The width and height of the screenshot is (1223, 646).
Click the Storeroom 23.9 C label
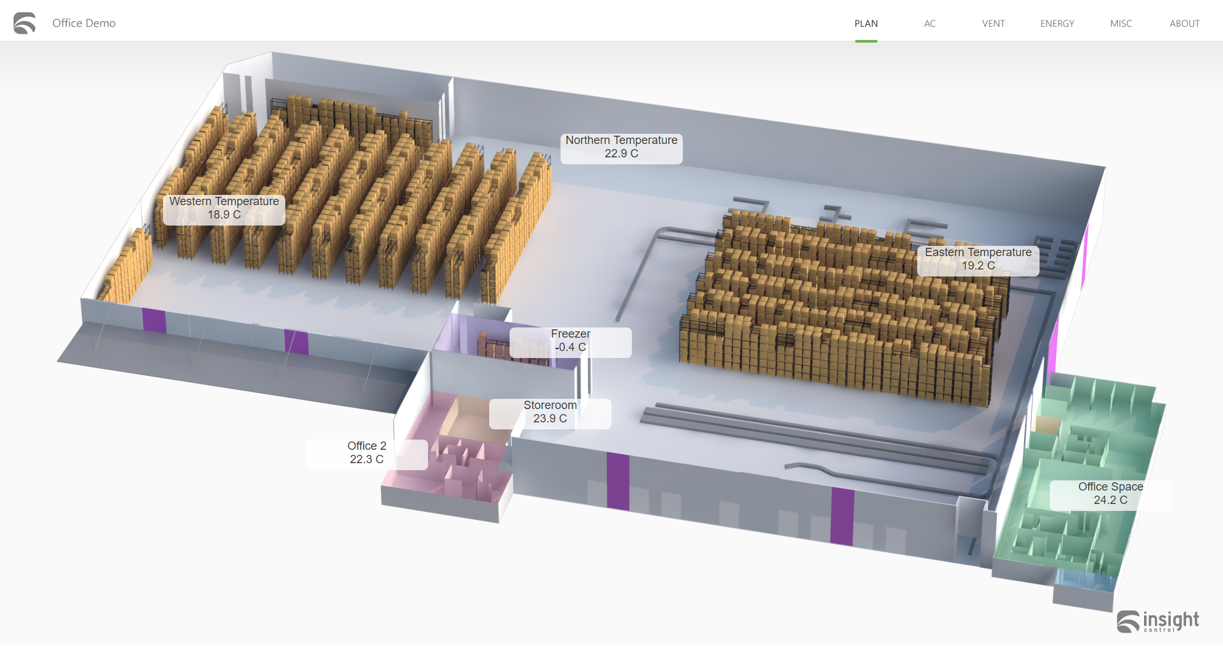[x=550, y=412]
